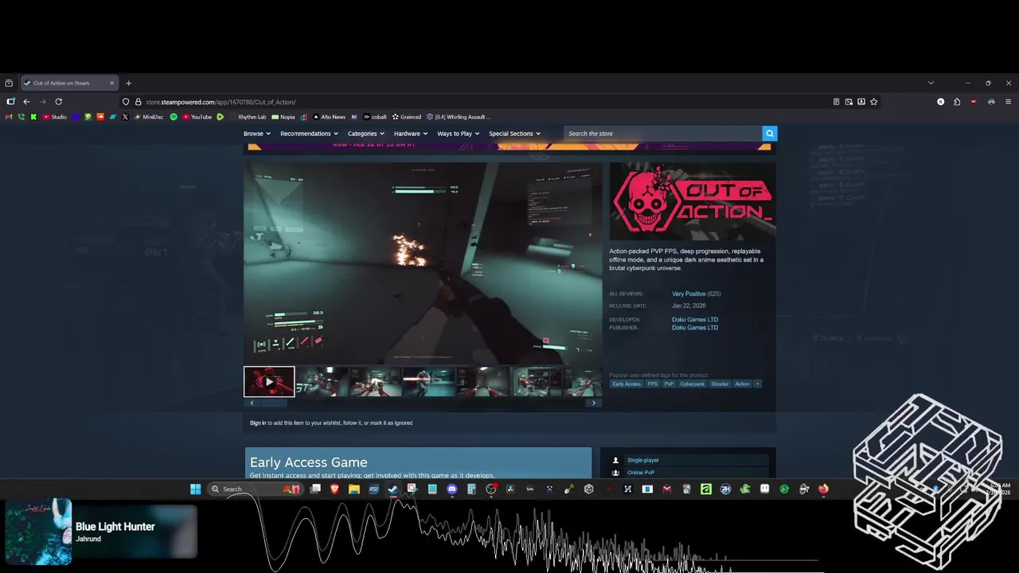Open the Extensions puzzle icon
Viewport: 1019px width, 573px height.
point(957,102)
